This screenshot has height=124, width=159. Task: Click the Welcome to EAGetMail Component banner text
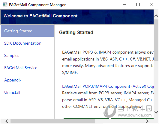coord(40,16)
